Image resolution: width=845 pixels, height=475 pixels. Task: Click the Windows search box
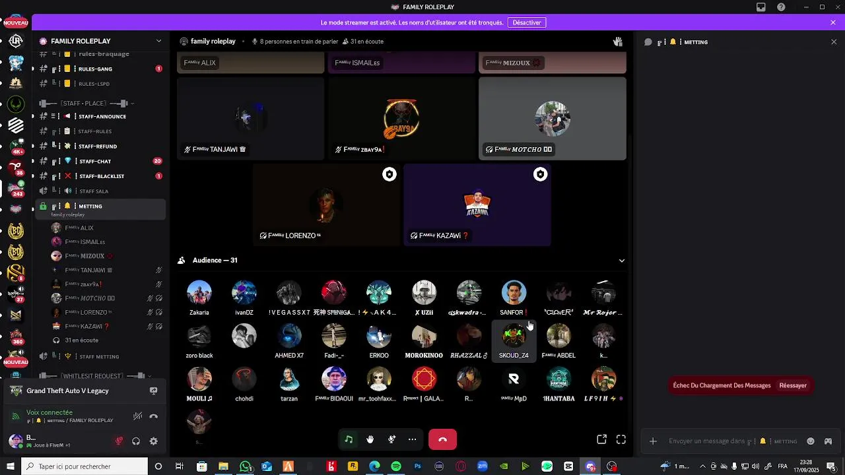point(84,466)
